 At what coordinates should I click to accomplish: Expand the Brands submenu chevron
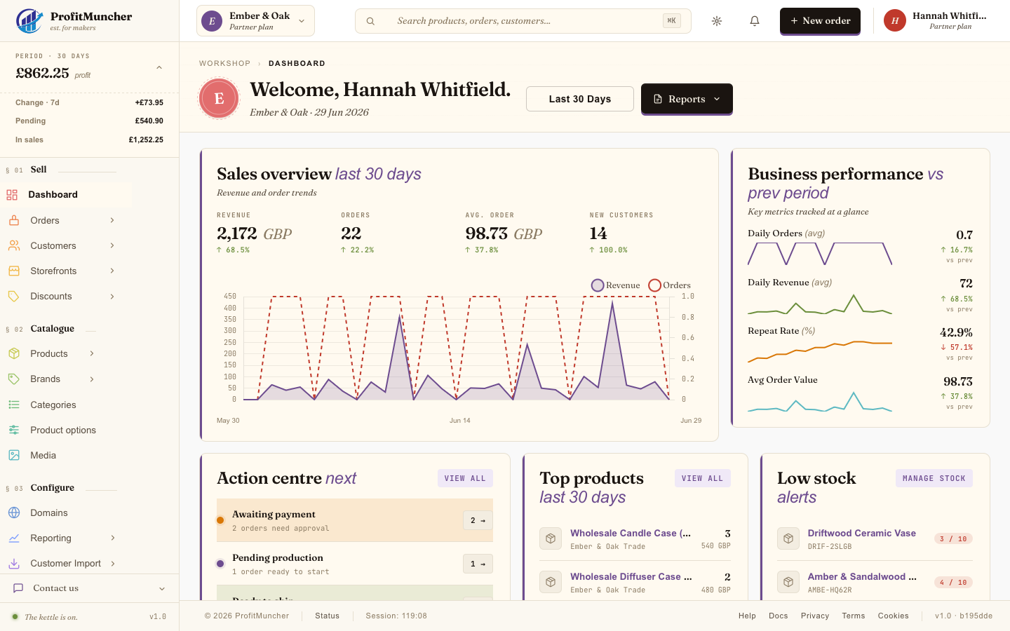pos(92,379)
